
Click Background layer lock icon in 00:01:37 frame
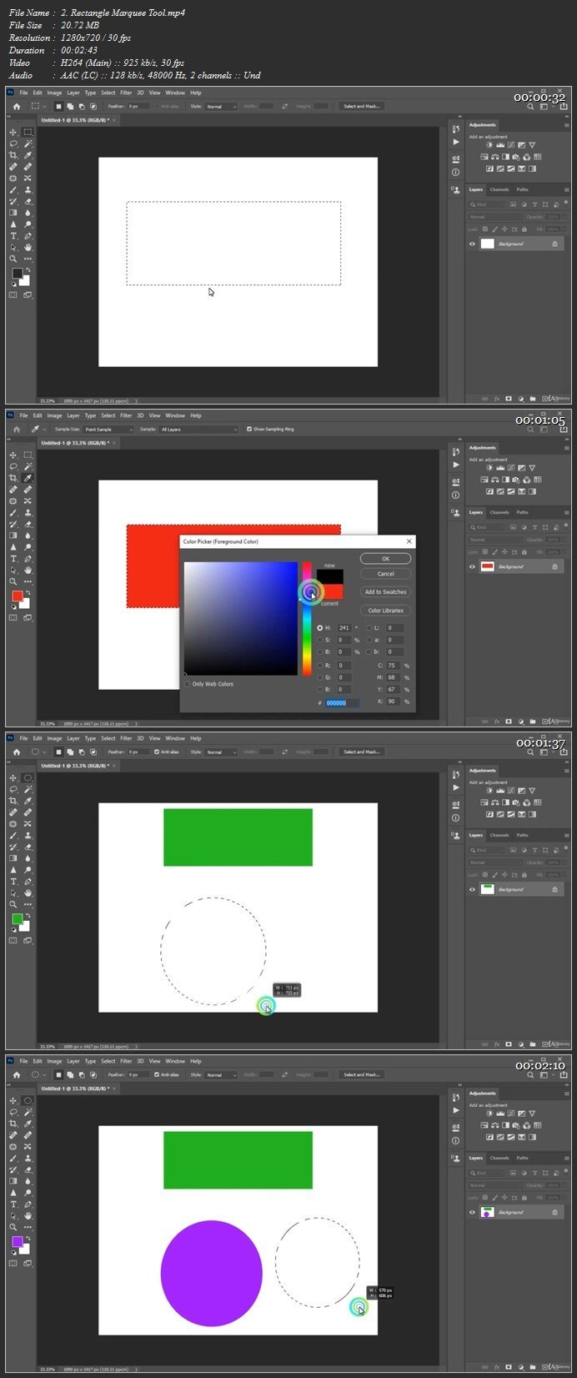coord(554,889)
